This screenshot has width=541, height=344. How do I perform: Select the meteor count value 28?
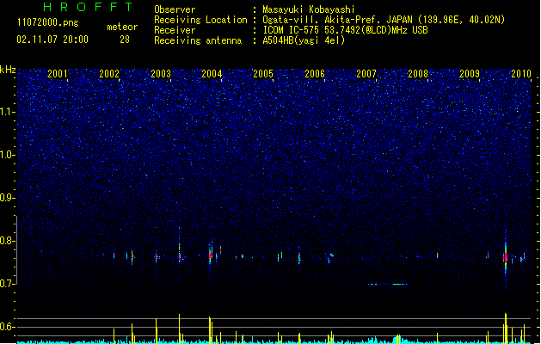tap(125, 40)
